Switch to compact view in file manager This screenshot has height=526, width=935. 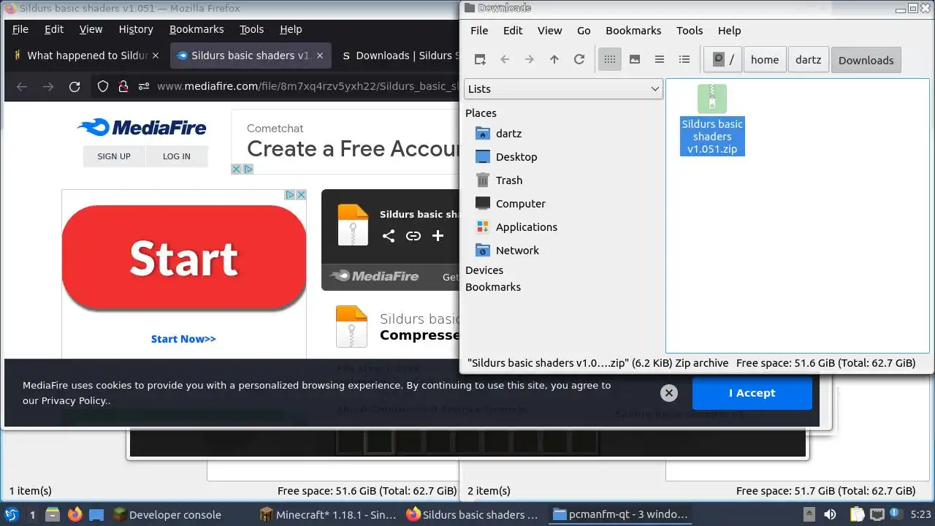(x=660, y=60)
